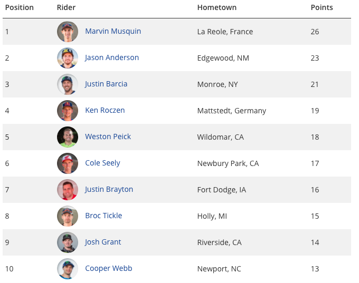Open Marvin Musquin's rider profile link
The height and width of the screenshot is (283, 359).
tap(113, 31)
